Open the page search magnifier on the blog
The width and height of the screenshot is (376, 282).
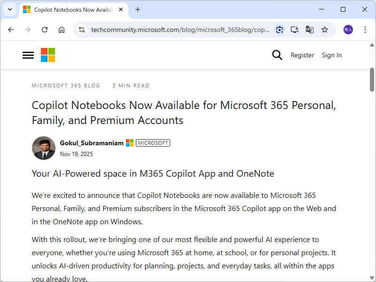[277, 55]
